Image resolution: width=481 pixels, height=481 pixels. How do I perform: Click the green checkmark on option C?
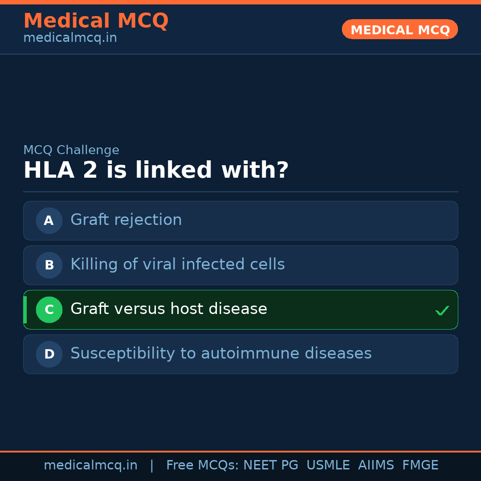pos(442,310)
